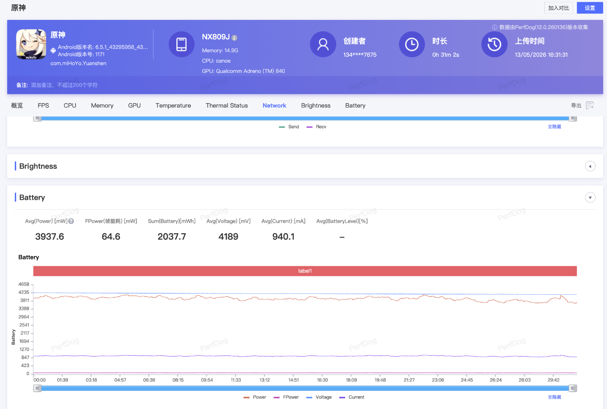607x409 pixels.
Task: Click the Android version icon
Action: (x=53, y=50)
